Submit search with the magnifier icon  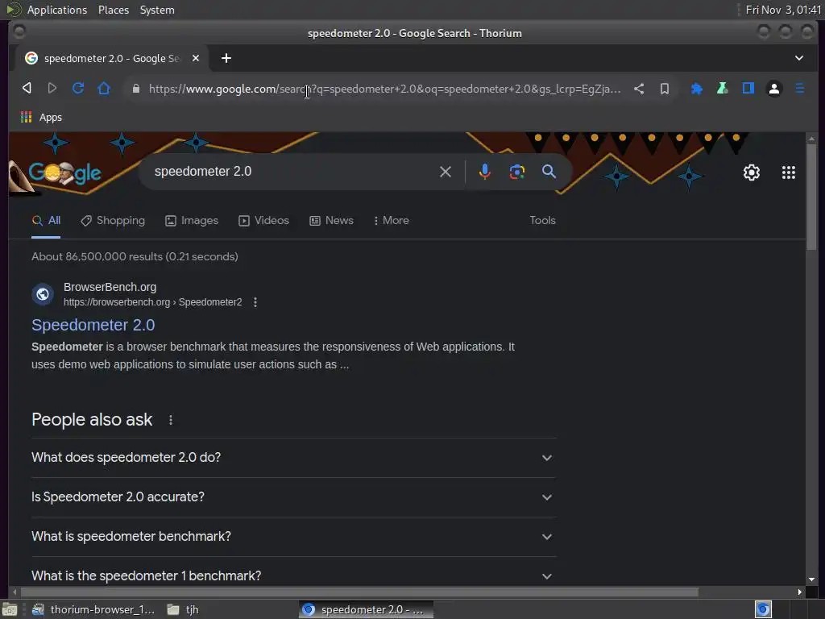tap(549, 172)
